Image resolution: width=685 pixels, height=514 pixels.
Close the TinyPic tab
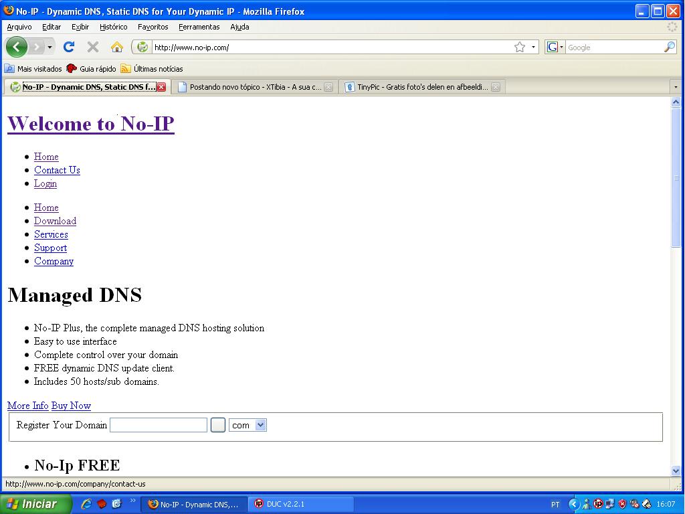coord(496,87)
